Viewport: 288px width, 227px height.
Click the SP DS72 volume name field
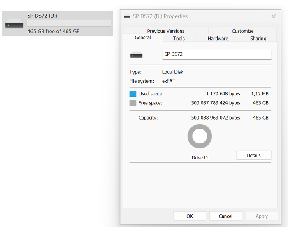coord(216,54)
